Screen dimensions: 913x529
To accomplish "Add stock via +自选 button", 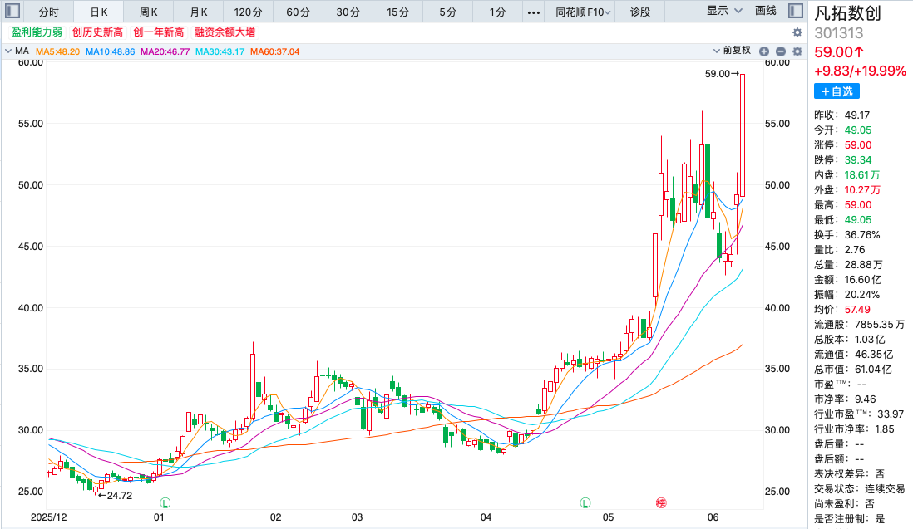I will click(837, 92).
